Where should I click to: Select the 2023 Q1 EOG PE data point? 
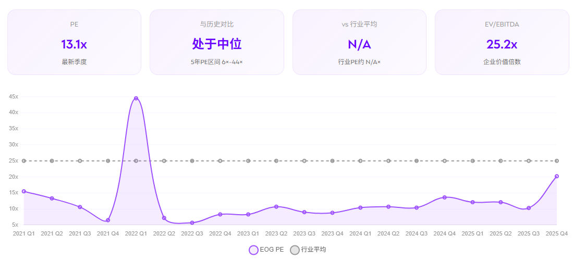(248, 214)
